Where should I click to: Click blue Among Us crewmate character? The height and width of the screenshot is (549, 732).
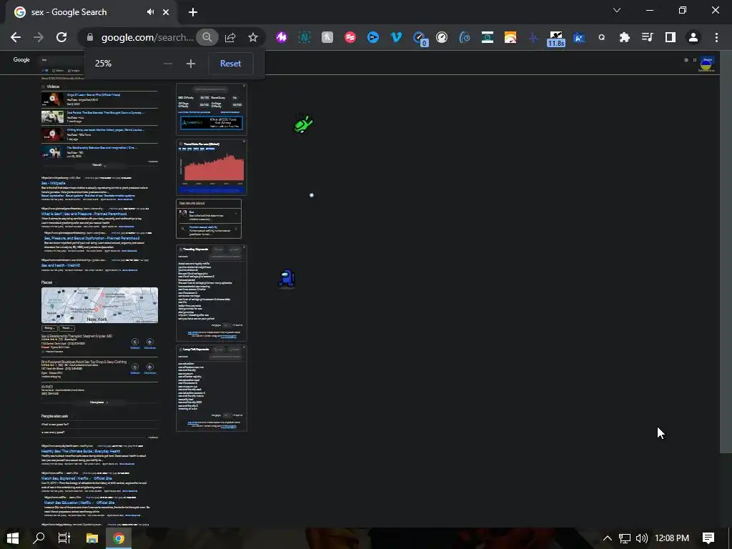[x=287, y=278]
